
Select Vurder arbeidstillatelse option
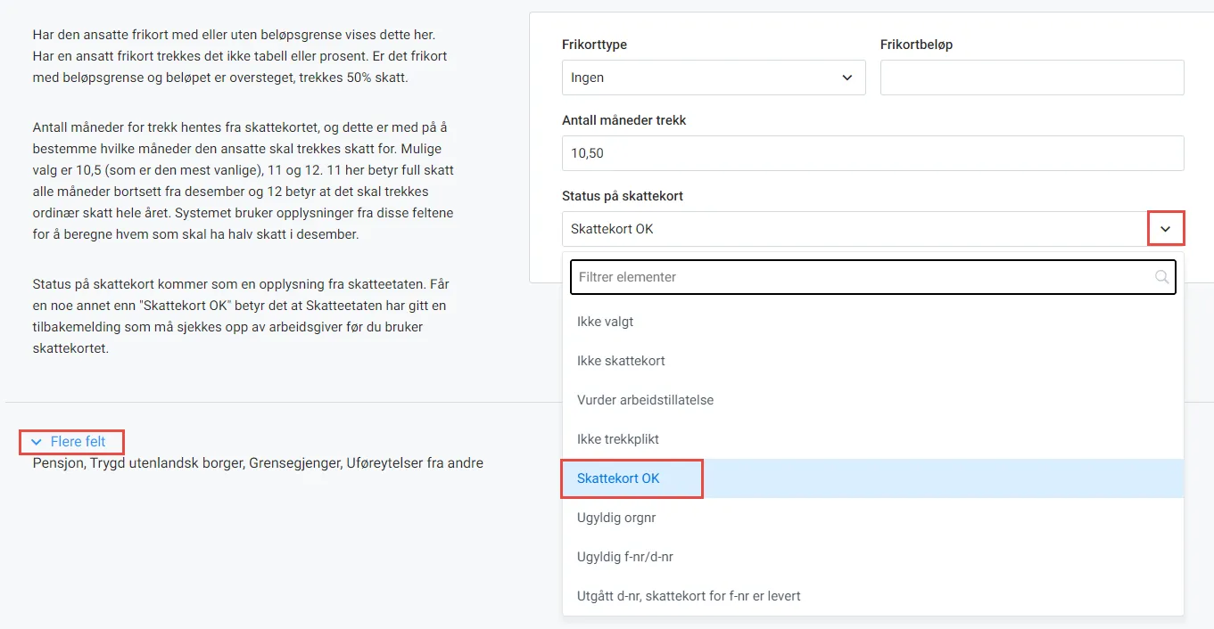pos(645,399)
